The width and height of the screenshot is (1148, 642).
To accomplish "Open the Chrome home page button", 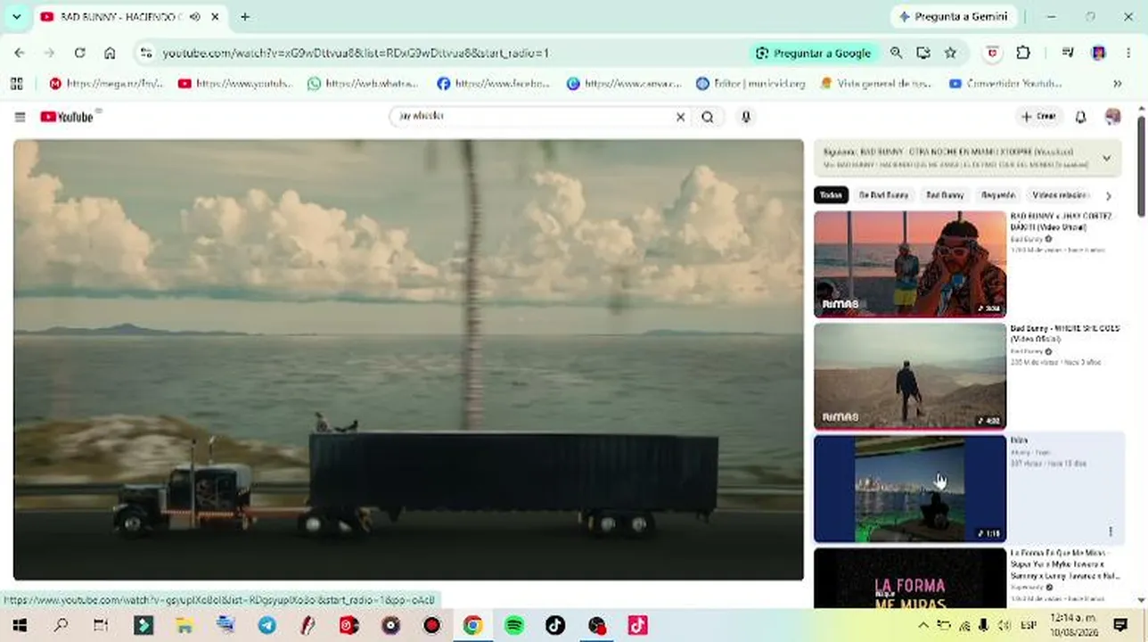I will point(110,53).
